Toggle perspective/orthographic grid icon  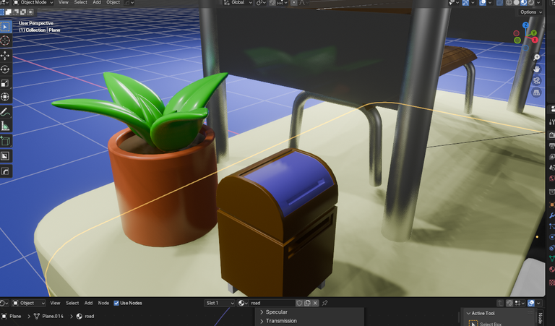coord(537,93)
